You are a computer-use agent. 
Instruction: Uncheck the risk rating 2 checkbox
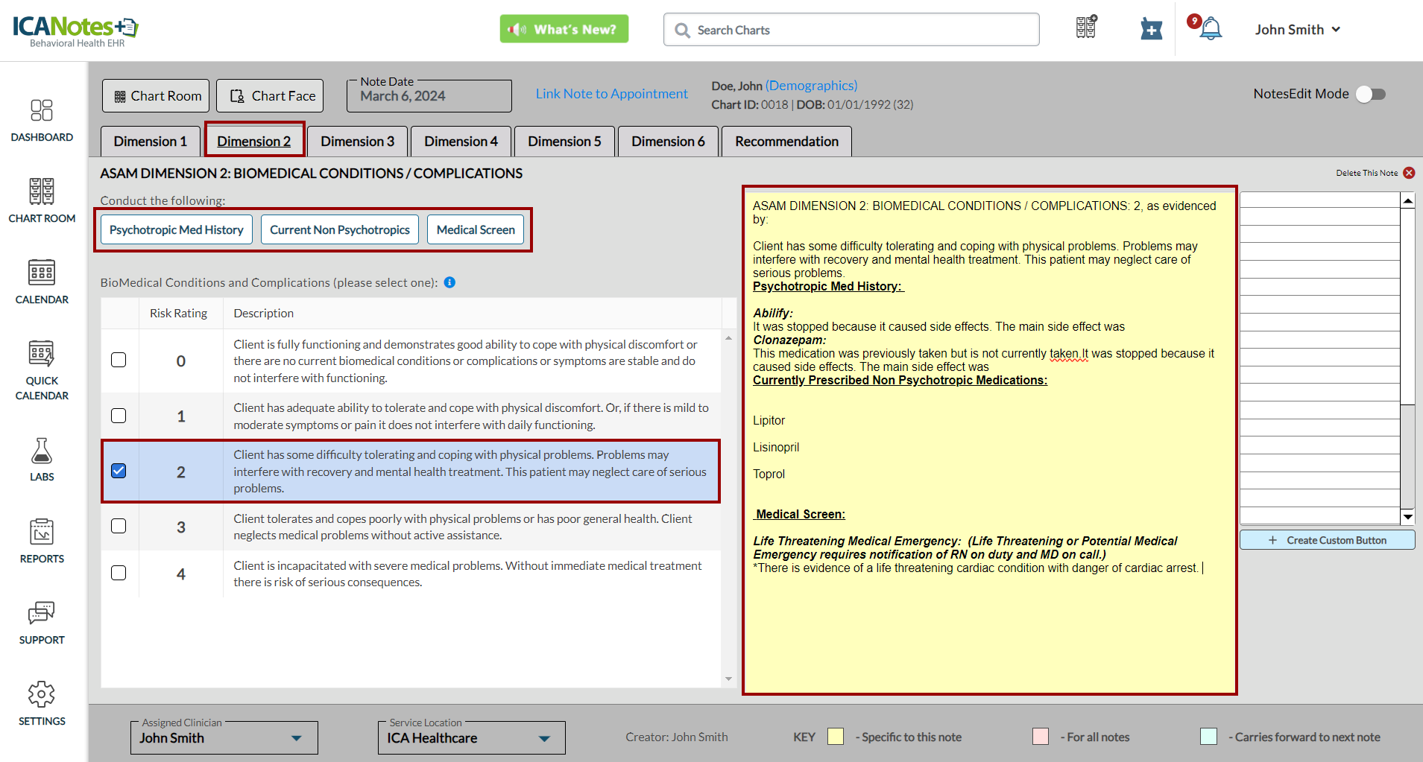(x=119, y=471)
